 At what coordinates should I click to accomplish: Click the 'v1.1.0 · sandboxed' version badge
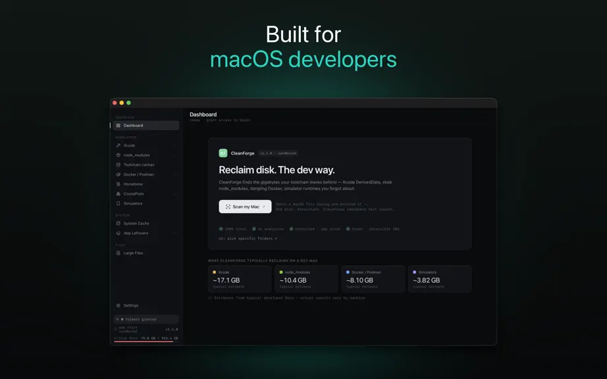[278, 153]
